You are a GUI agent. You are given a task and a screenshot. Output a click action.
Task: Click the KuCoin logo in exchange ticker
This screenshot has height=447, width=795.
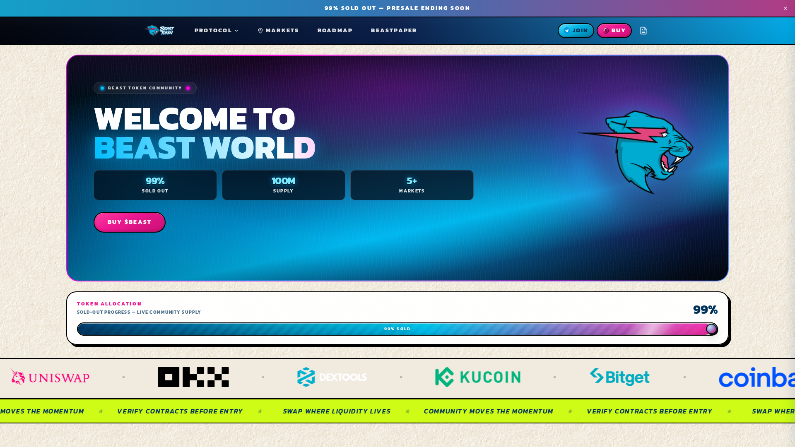click(x=478, y=377)
